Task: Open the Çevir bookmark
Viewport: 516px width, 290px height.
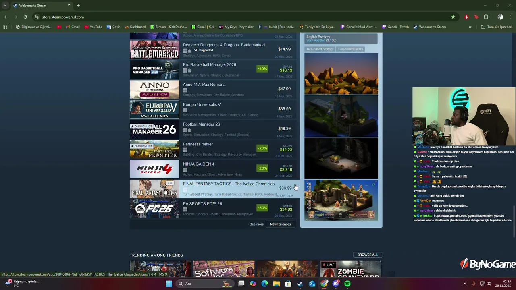Action: pyautogui.click(x=113, y=27)
